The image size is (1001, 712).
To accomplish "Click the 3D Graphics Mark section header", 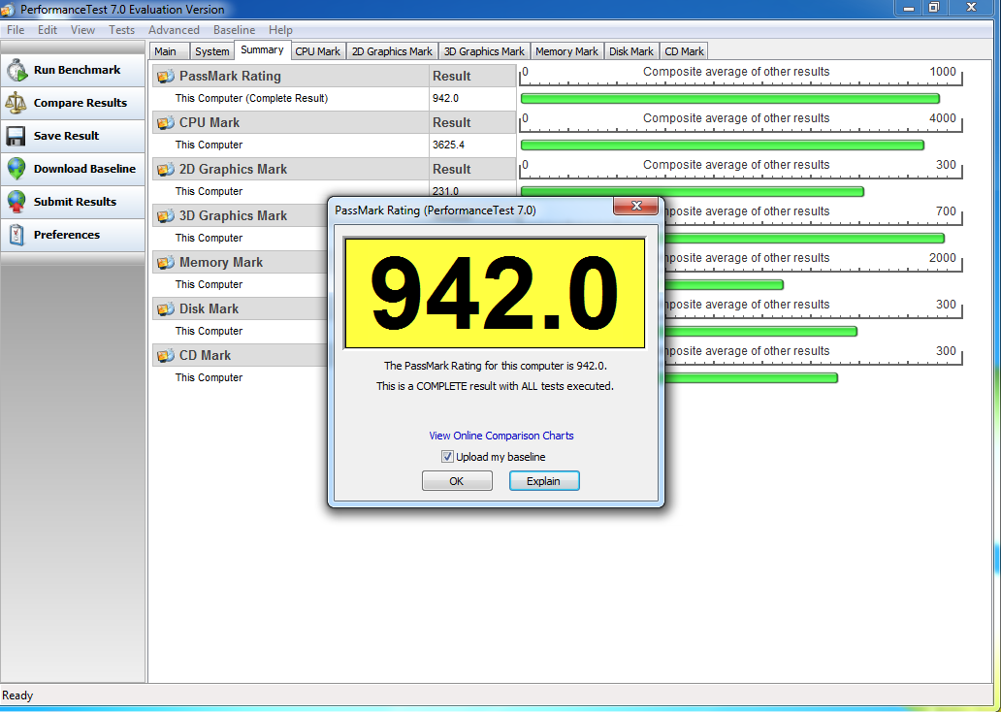I will pyautogui.click(x=240, y=216).
